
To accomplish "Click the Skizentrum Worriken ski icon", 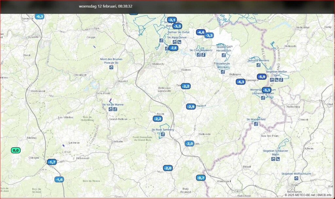I will click(223, 72).
